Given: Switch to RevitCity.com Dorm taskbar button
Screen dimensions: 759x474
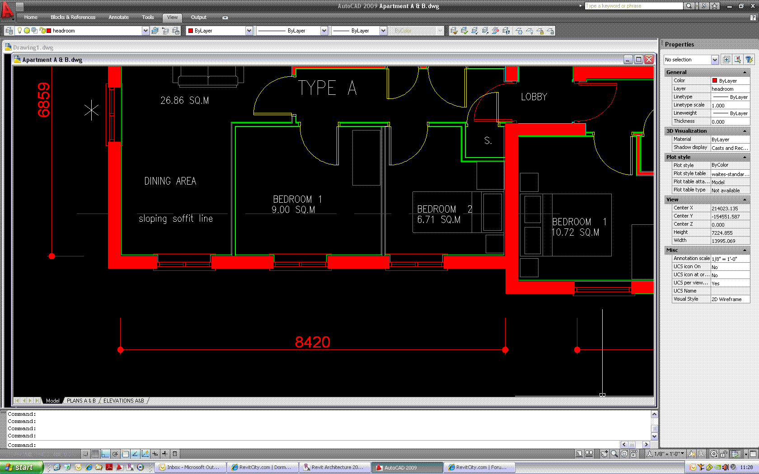Looking at the screenshot, I should pyautogui.click(x=262, y=467).
